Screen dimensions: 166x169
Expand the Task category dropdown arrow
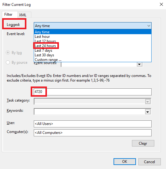coord(148,102)
